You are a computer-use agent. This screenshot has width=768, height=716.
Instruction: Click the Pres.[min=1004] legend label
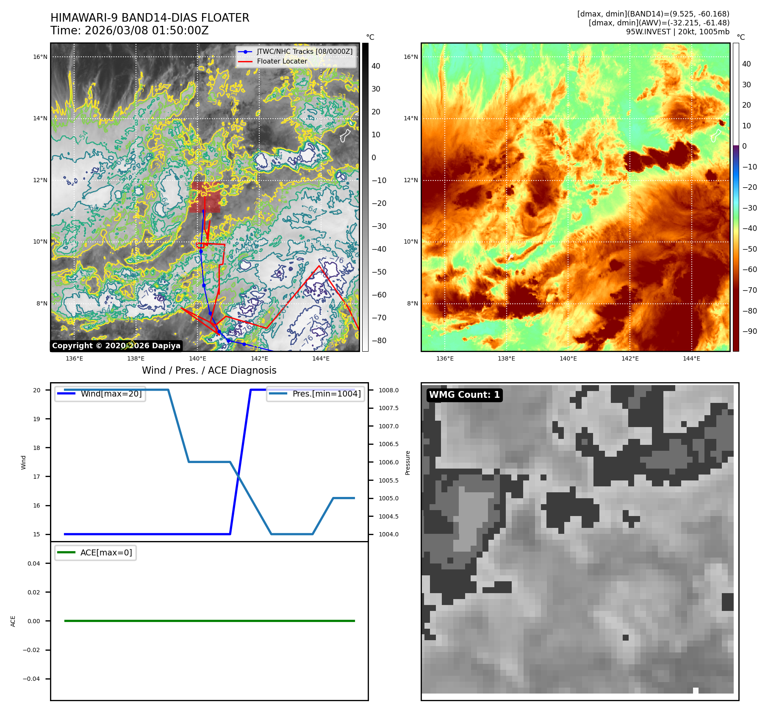326,394
